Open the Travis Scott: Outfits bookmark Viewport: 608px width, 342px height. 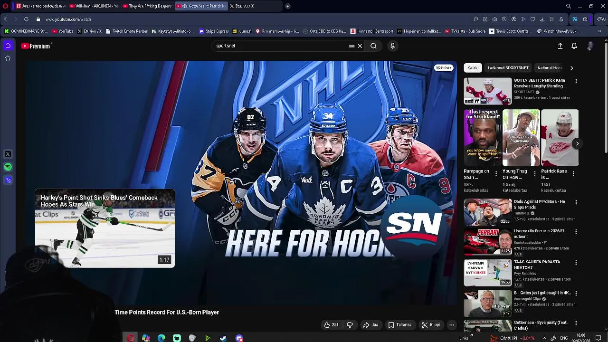pyautogui.click(x=511, y=31)
